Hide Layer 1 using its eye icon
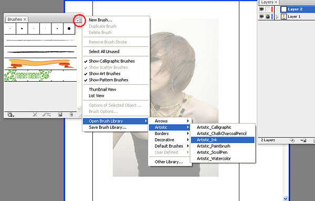Screen dimensions: 315x201 pos(261,16)
